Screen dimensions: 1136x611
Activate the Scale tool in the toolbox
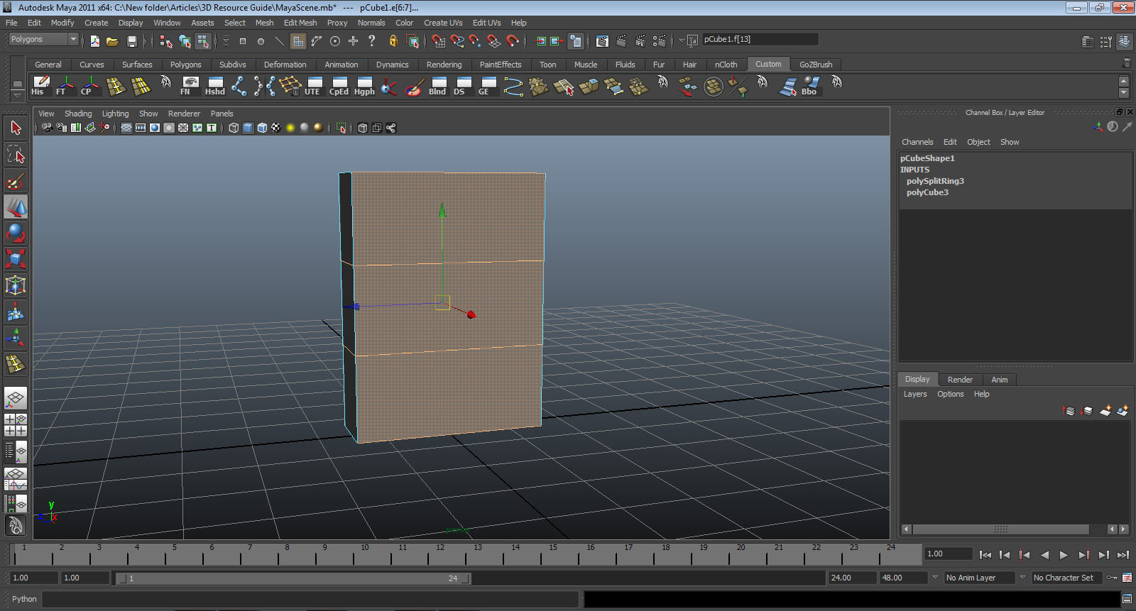tap(16, 258)
